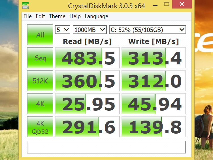Expand the 1000MB test size dropdown

tap(90, 30)
